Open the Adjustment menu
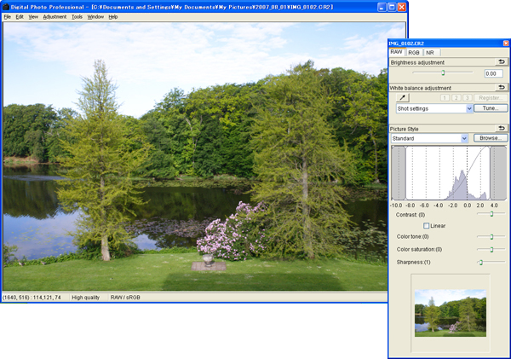Screen dimensions: 511x359 pyautogui.click(x=55, y=16)
